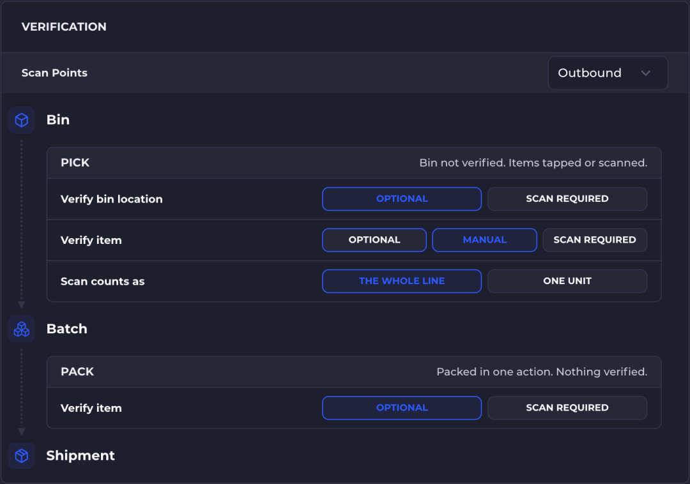Click the 'Verify bin location' label

[112, 199]
